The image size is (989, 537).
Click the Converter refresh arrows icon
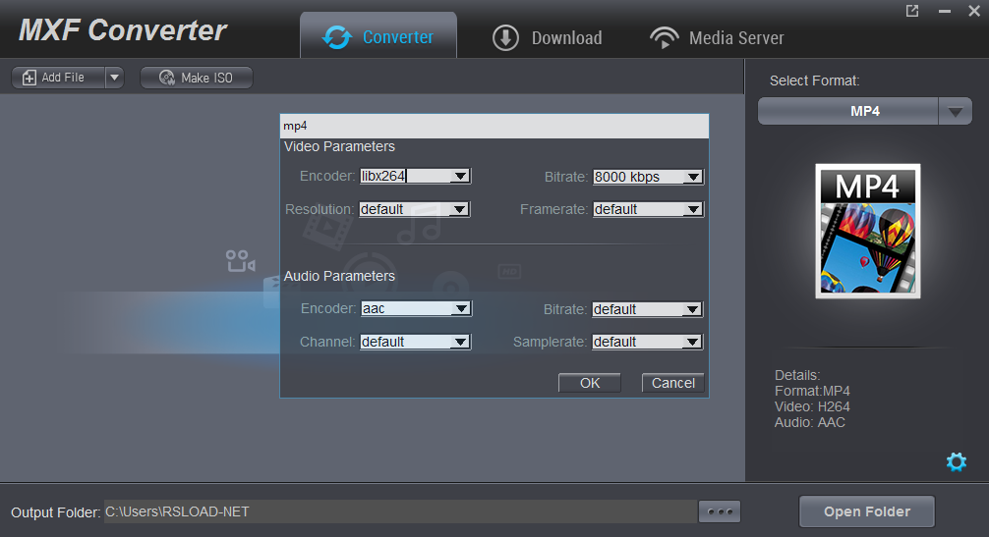(337, 37)
